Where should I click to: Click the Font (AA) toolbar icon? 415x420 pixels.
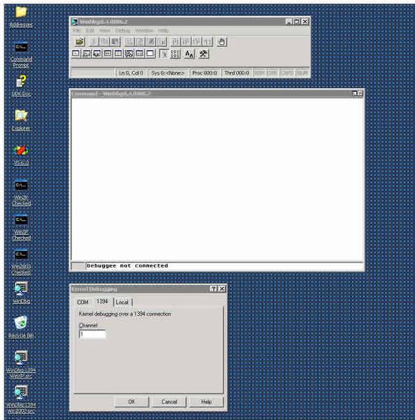[x=191, y=55]
